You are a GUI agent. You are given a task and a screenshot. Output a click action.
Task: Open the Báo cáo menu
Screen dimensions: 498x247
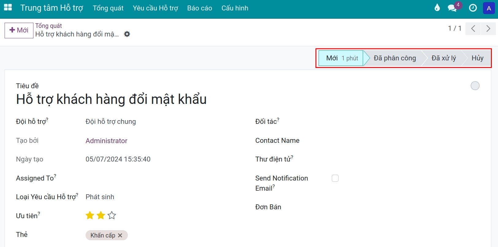point(200,8)
